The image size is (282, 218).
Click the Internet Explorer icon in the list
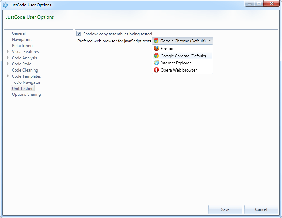click(x=156, y=63)
